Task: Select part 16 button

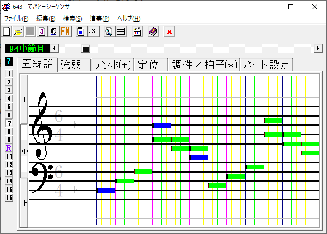Action: coord(9,198)
